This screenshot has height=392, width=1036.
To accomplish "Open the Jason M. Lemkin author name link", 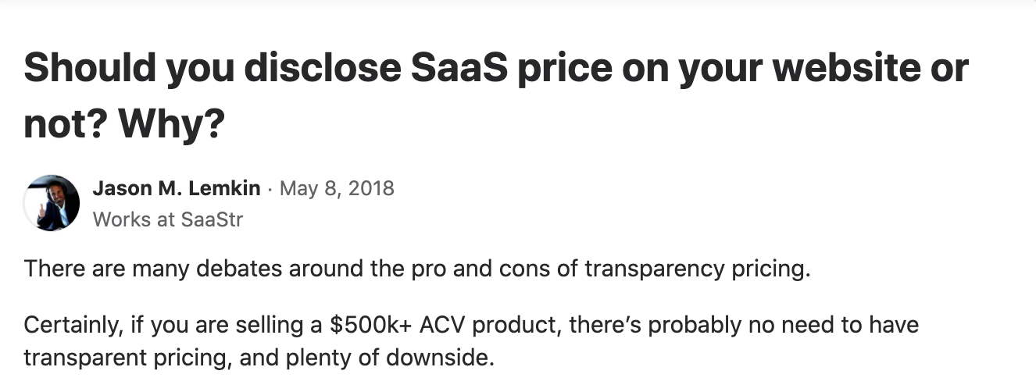I will coord(177,189).
